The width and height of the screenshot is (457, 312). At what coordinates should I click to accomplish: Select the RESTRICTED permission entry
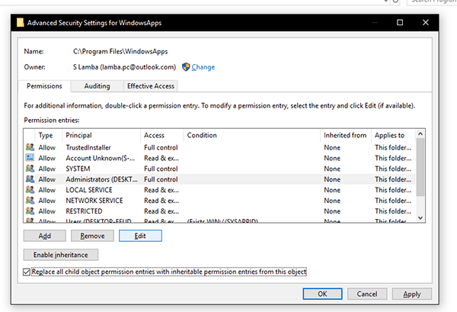219,211
